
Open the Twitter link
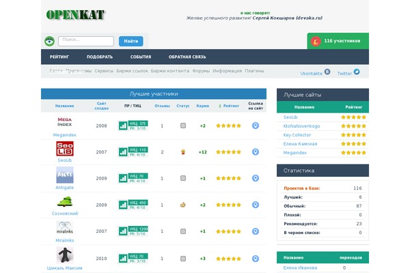coord(344,74)
